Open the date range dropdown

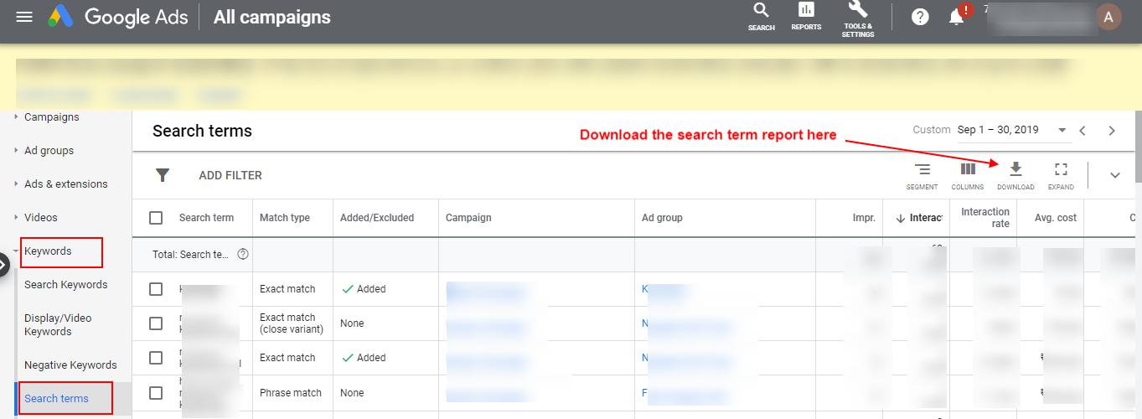[1062, 131]
